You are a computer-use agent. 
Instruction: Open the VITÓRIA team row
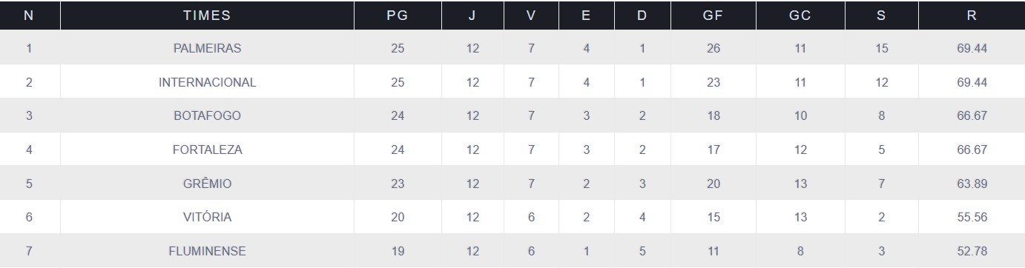(x=512, y=217)
